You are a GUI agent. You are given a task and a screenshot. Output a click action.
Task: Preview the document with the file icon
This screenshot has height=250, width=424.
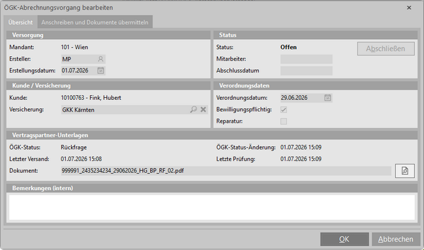coord(405,171)
